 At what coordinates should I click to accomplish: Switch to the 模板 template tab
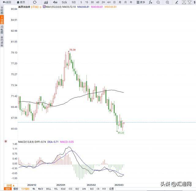16,189
